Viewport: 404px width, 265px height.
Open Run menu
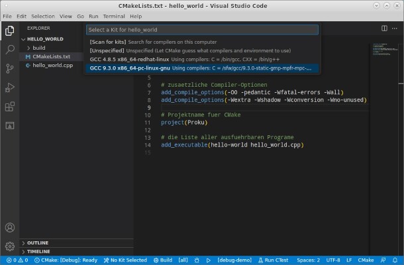coord(93,17)
